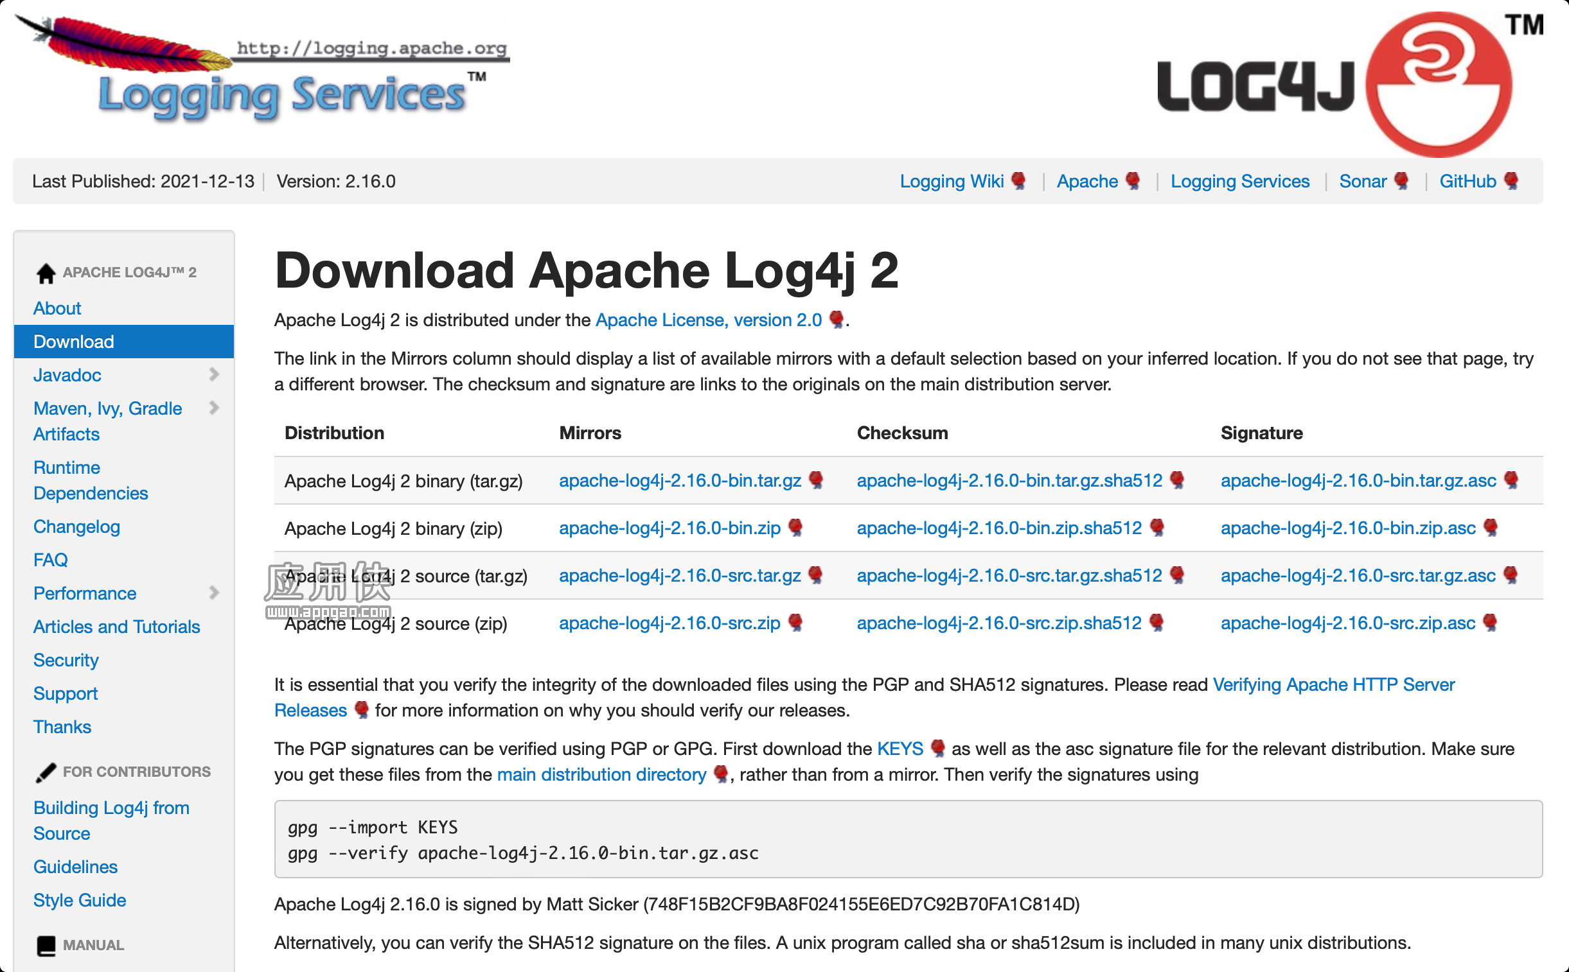Screen dimensions: 1569x972
Task: Open the Style Guide link
Action: [80, 901]
